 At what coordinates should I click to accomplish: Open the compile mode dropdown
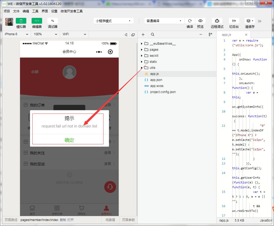[164, 21]
